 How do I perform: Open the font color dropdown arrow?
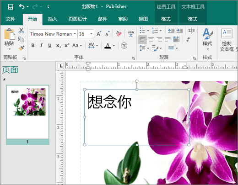point(114,46)
